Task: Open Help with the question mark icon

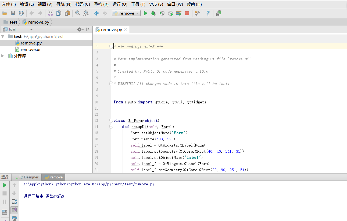Action: 208,13
